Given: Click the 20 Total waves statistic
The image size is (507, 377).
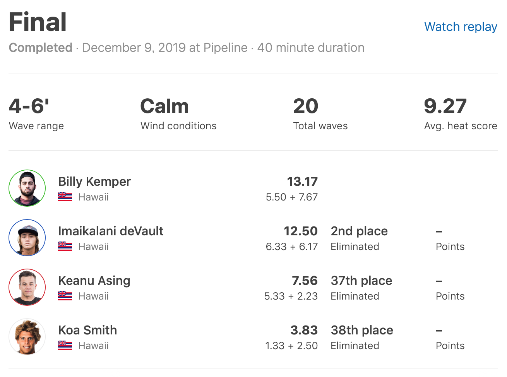Looking at the screenshot, I should coord(306,106).
